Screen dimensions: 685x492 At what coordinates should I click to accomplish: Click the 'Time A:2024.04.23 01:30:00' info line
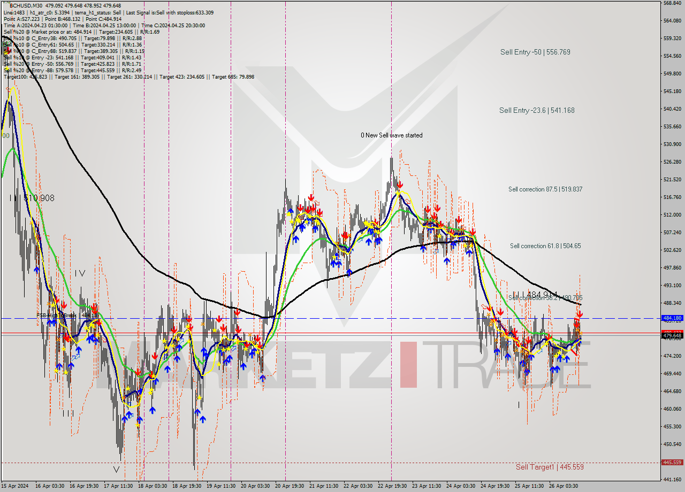click(104, 25)
